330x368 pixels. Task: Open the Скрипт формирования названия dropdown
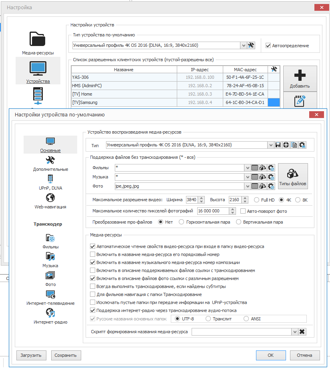[294, 332]
